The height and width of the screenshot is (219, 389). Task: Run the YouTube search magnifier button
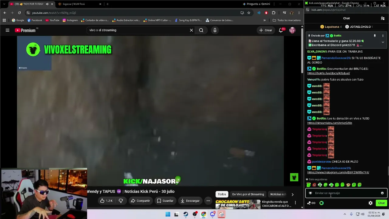coord(201,30)
